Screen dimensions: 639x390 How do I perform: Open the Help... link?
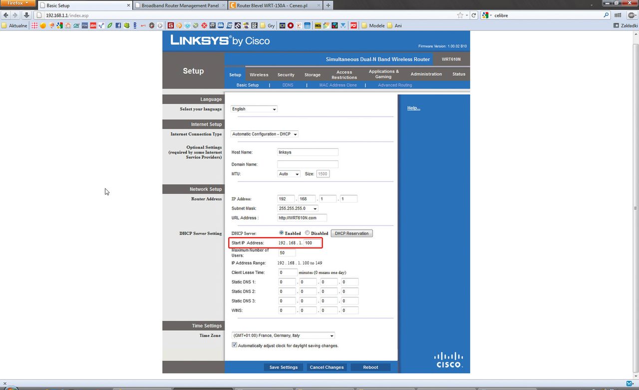click(413, 108)
